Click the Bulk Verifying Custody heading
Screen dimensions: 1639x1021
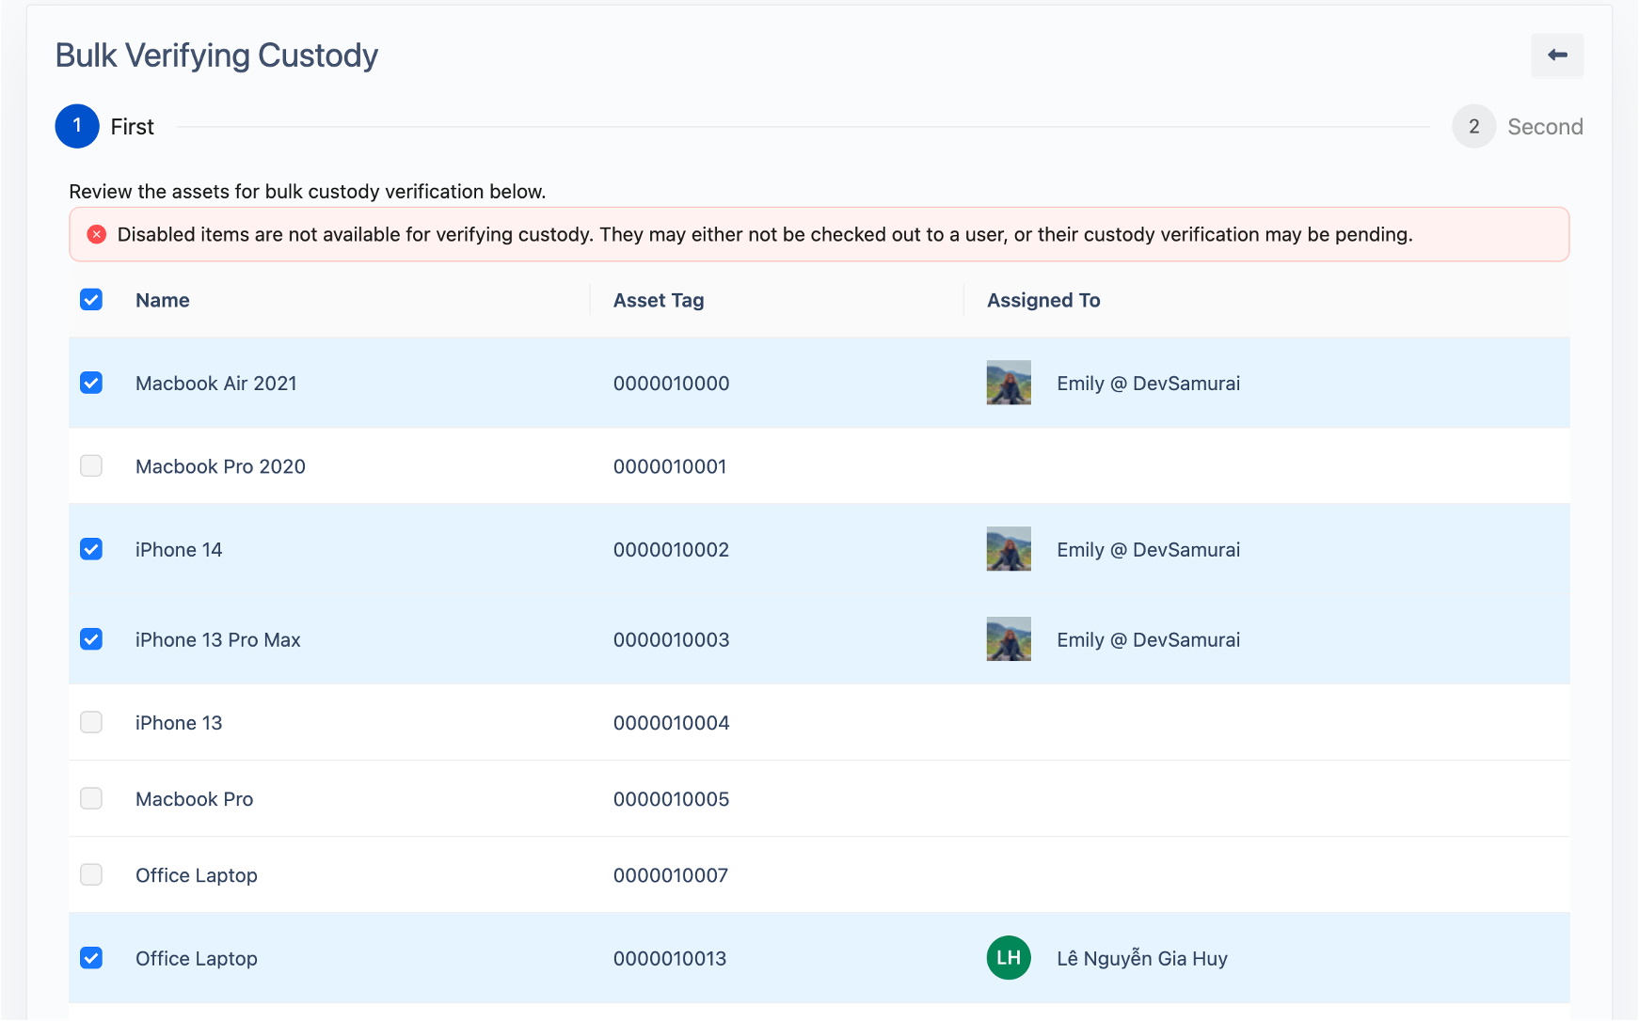coord(216,55)
